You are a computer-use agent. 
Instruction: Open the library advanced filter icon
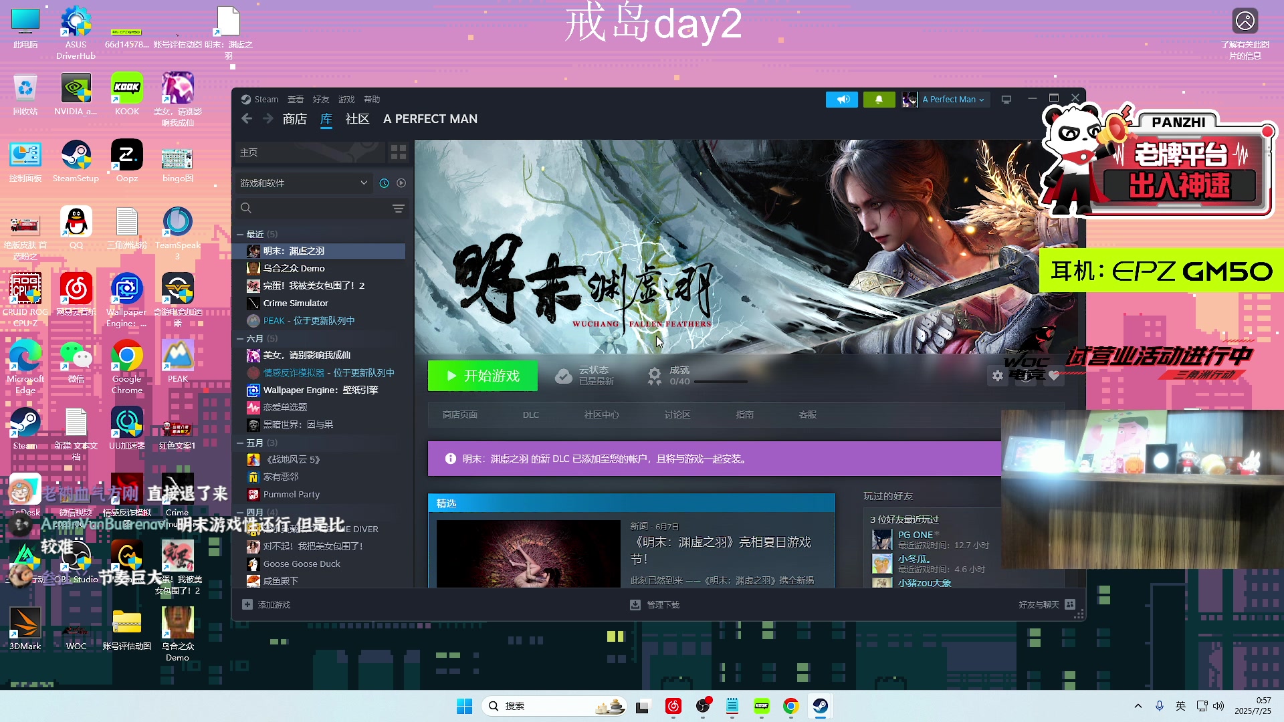point(399,209)
